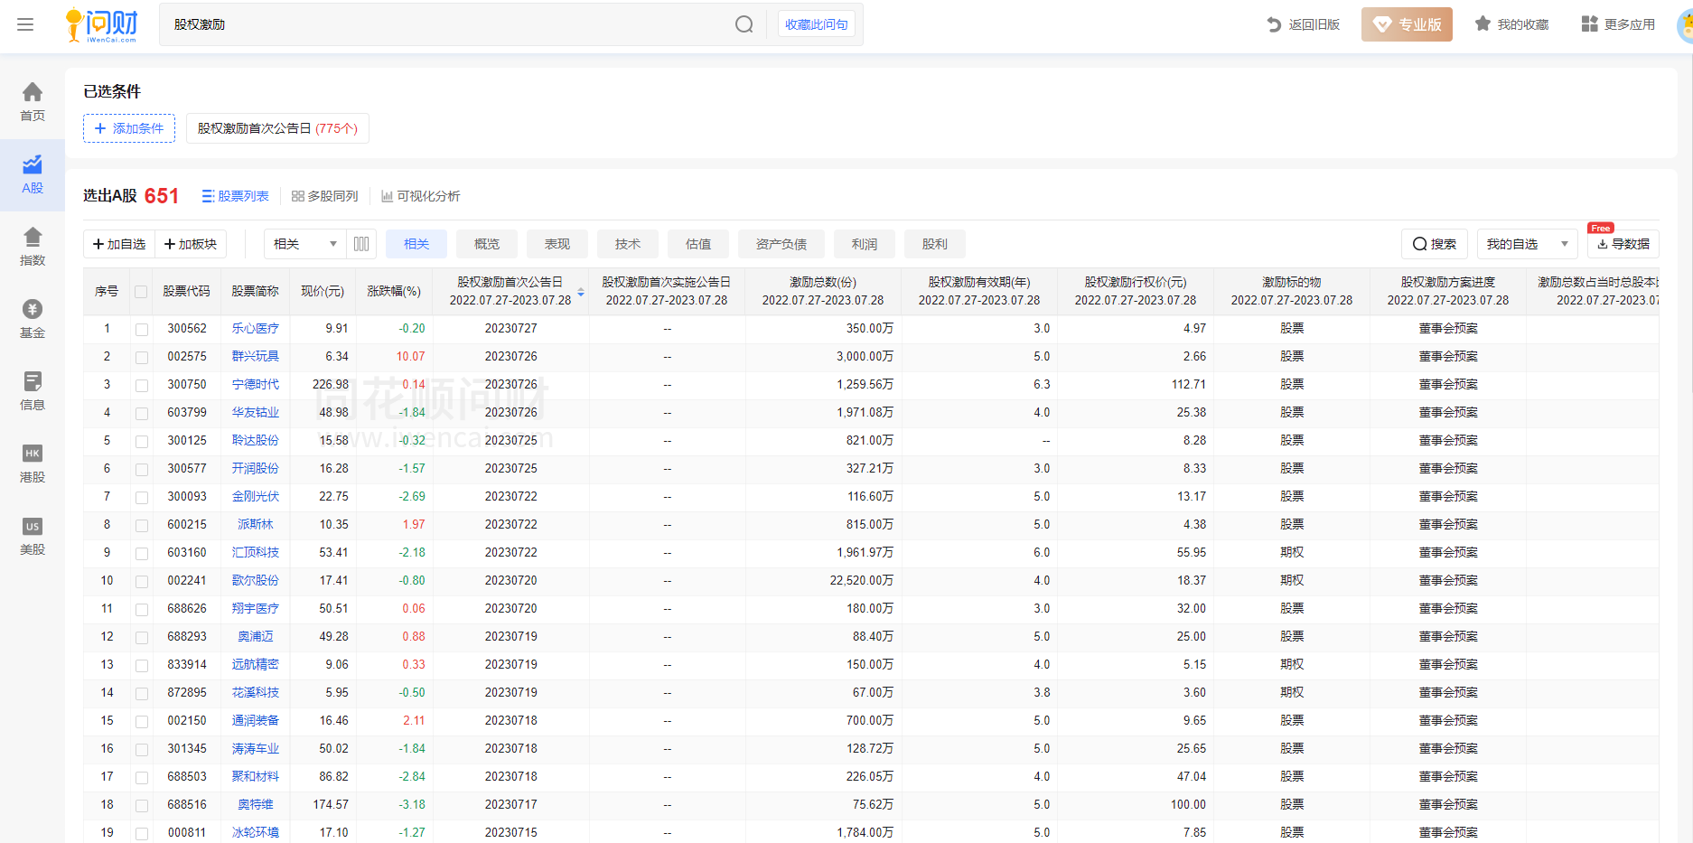1693x843 pixels.
Task: Select the 相关 tab
Action: [x=416, y=244]
